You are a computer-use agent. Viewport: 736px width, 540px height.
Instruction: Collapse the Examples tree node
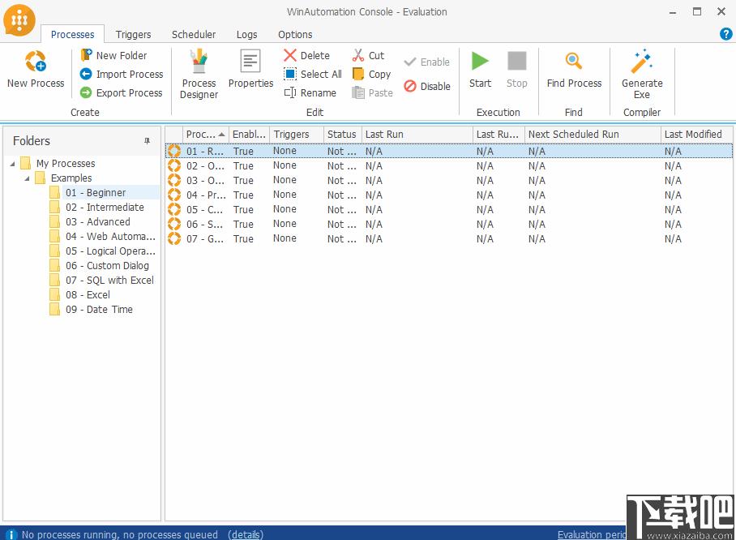[28, 178]
